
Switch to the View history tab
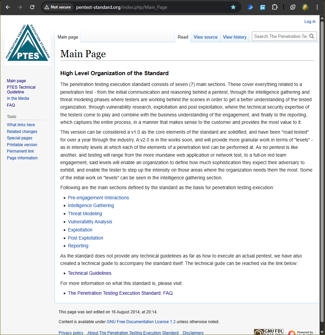[235, 37]
